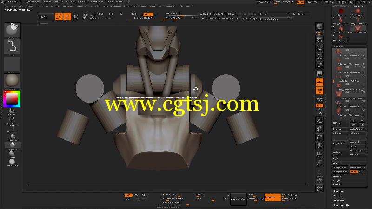Open upper combo box in top shelf
This screenshot has width=372, height=209.
pos(275,14)
